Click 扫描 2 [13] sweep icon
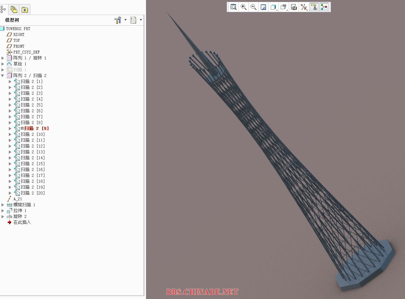This screenshot has height=299, width=405. click(x=17, y=152)
